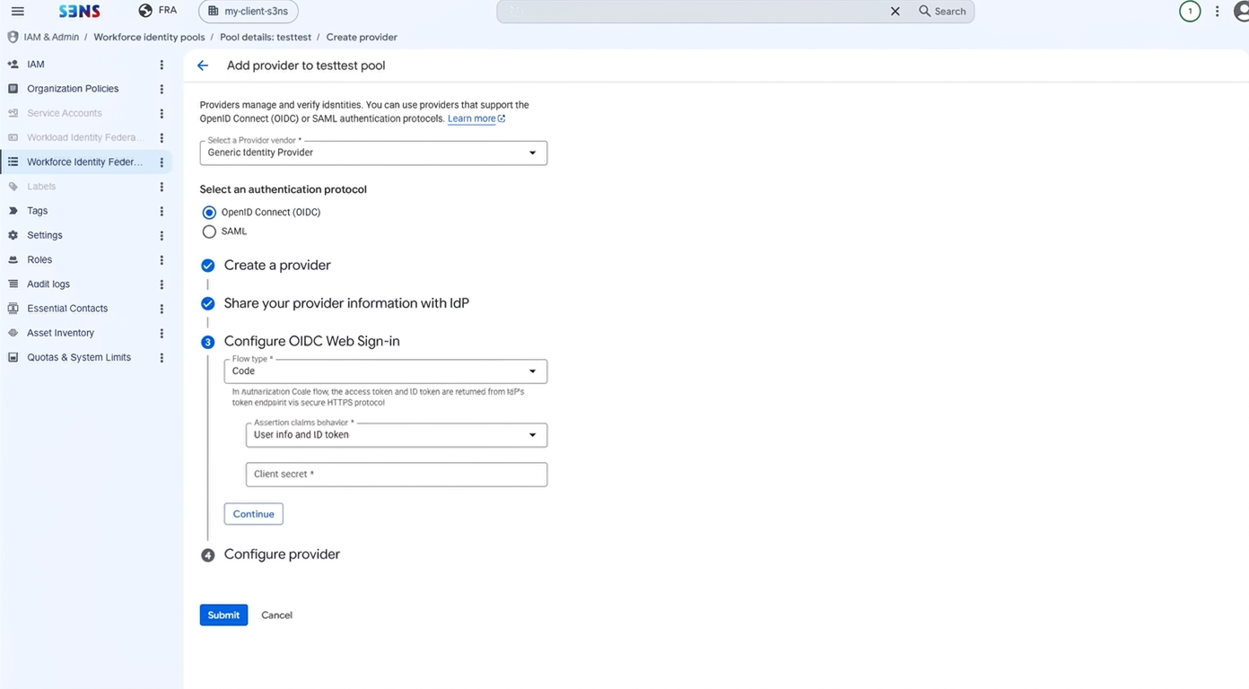This screenshot has height=689, width=1249.
Task: Open the top-right vertical dots menu
Action: coord(1217,12)
